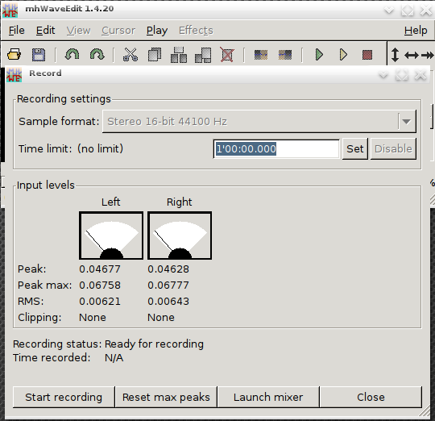Click Reset max peaks button
435x421 pixels.
tap(166, 397)
